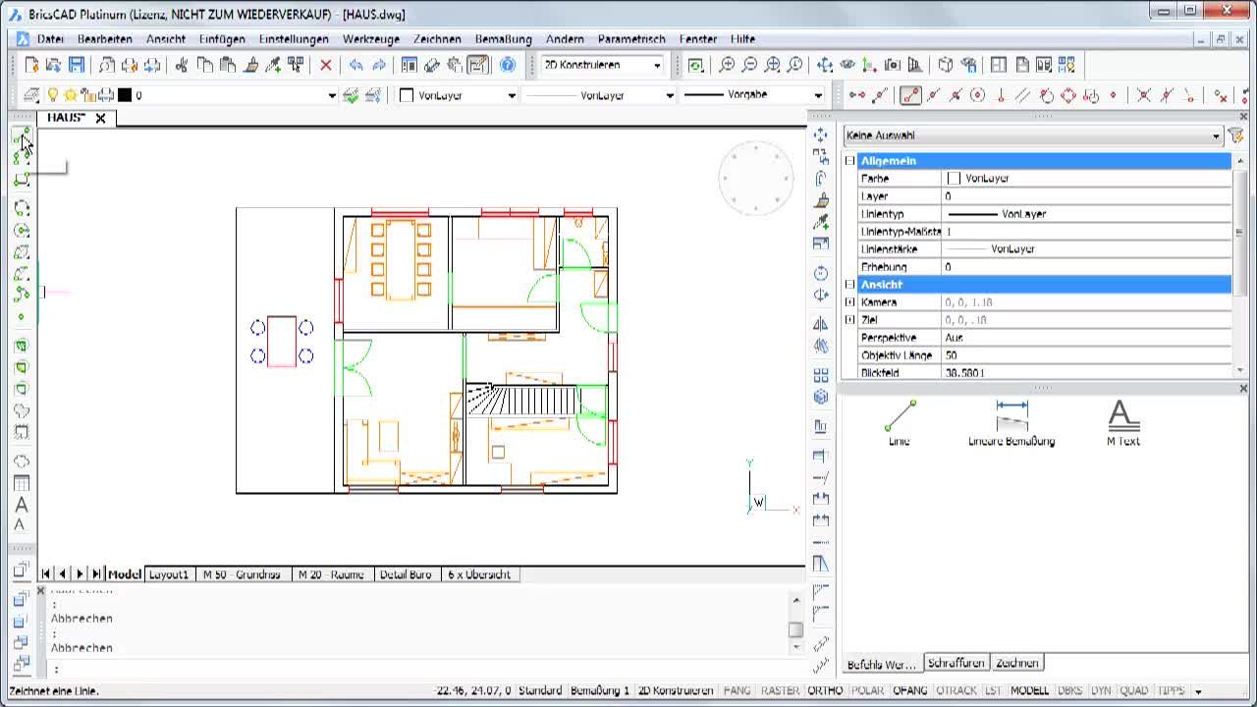Open the VonLayer color dropdown

[512, 95]
